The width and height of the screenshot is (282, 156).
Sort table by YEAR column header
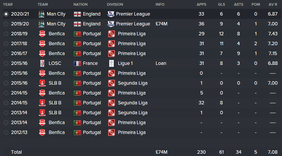coord(8,5)
